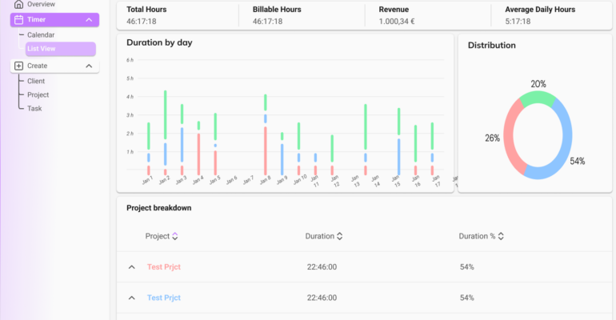
Task: Collapse the blue Test Prjct row
Action: point(132,298)
